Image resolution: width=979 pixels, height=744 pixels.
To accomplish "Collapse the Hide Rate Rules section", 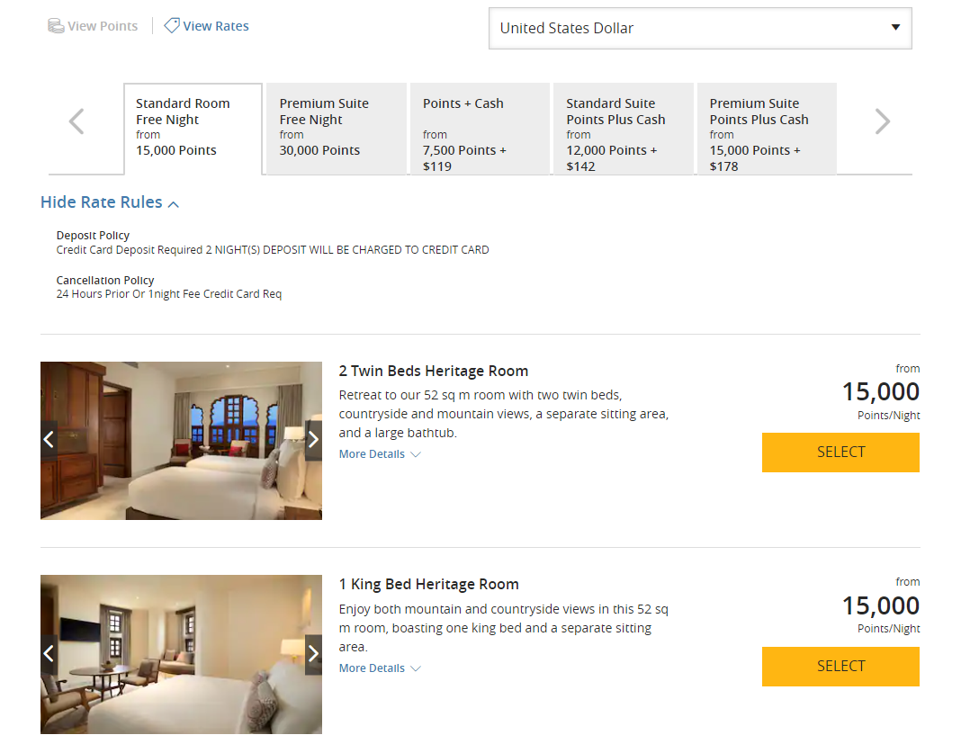I will pos(110,202).
